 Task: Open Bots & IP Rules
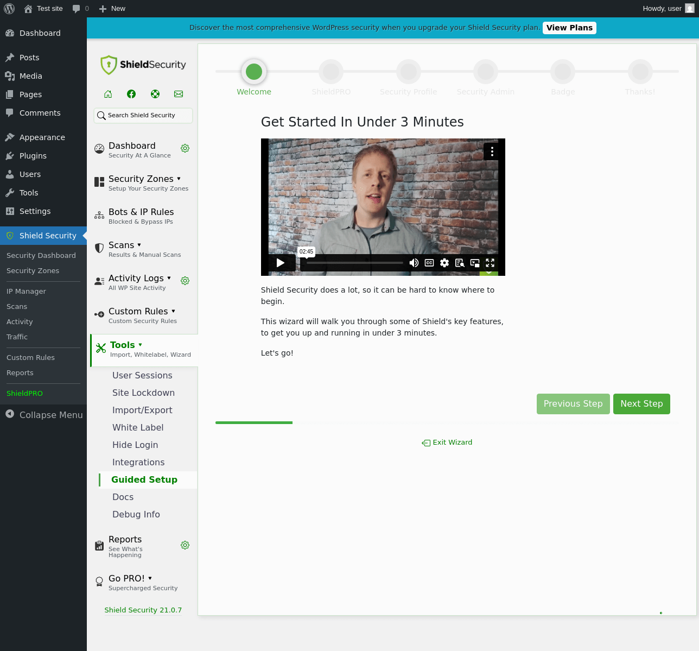[142, 216]
